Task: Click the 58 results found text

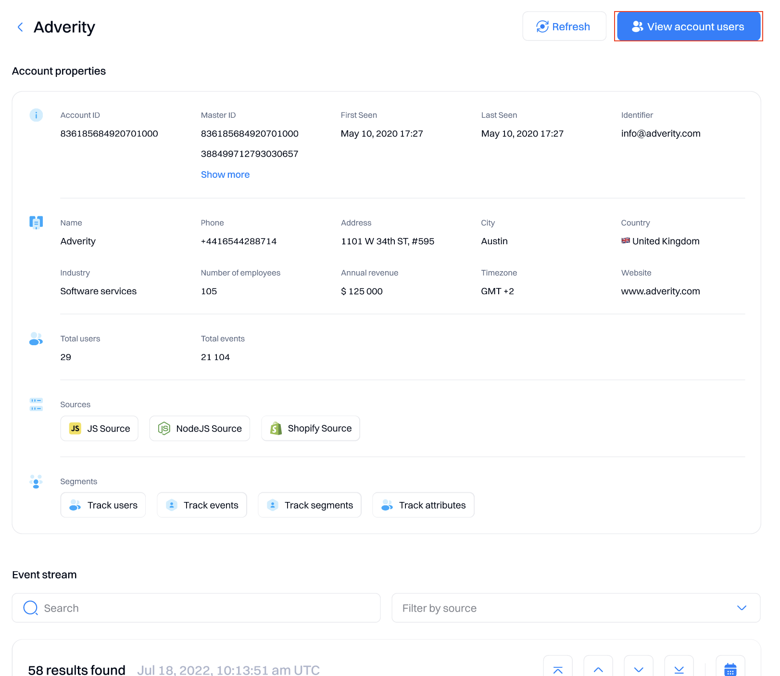Action: point(77,670)
